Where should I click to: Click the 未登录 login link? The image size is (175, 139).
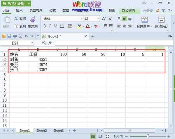point(148,10)
